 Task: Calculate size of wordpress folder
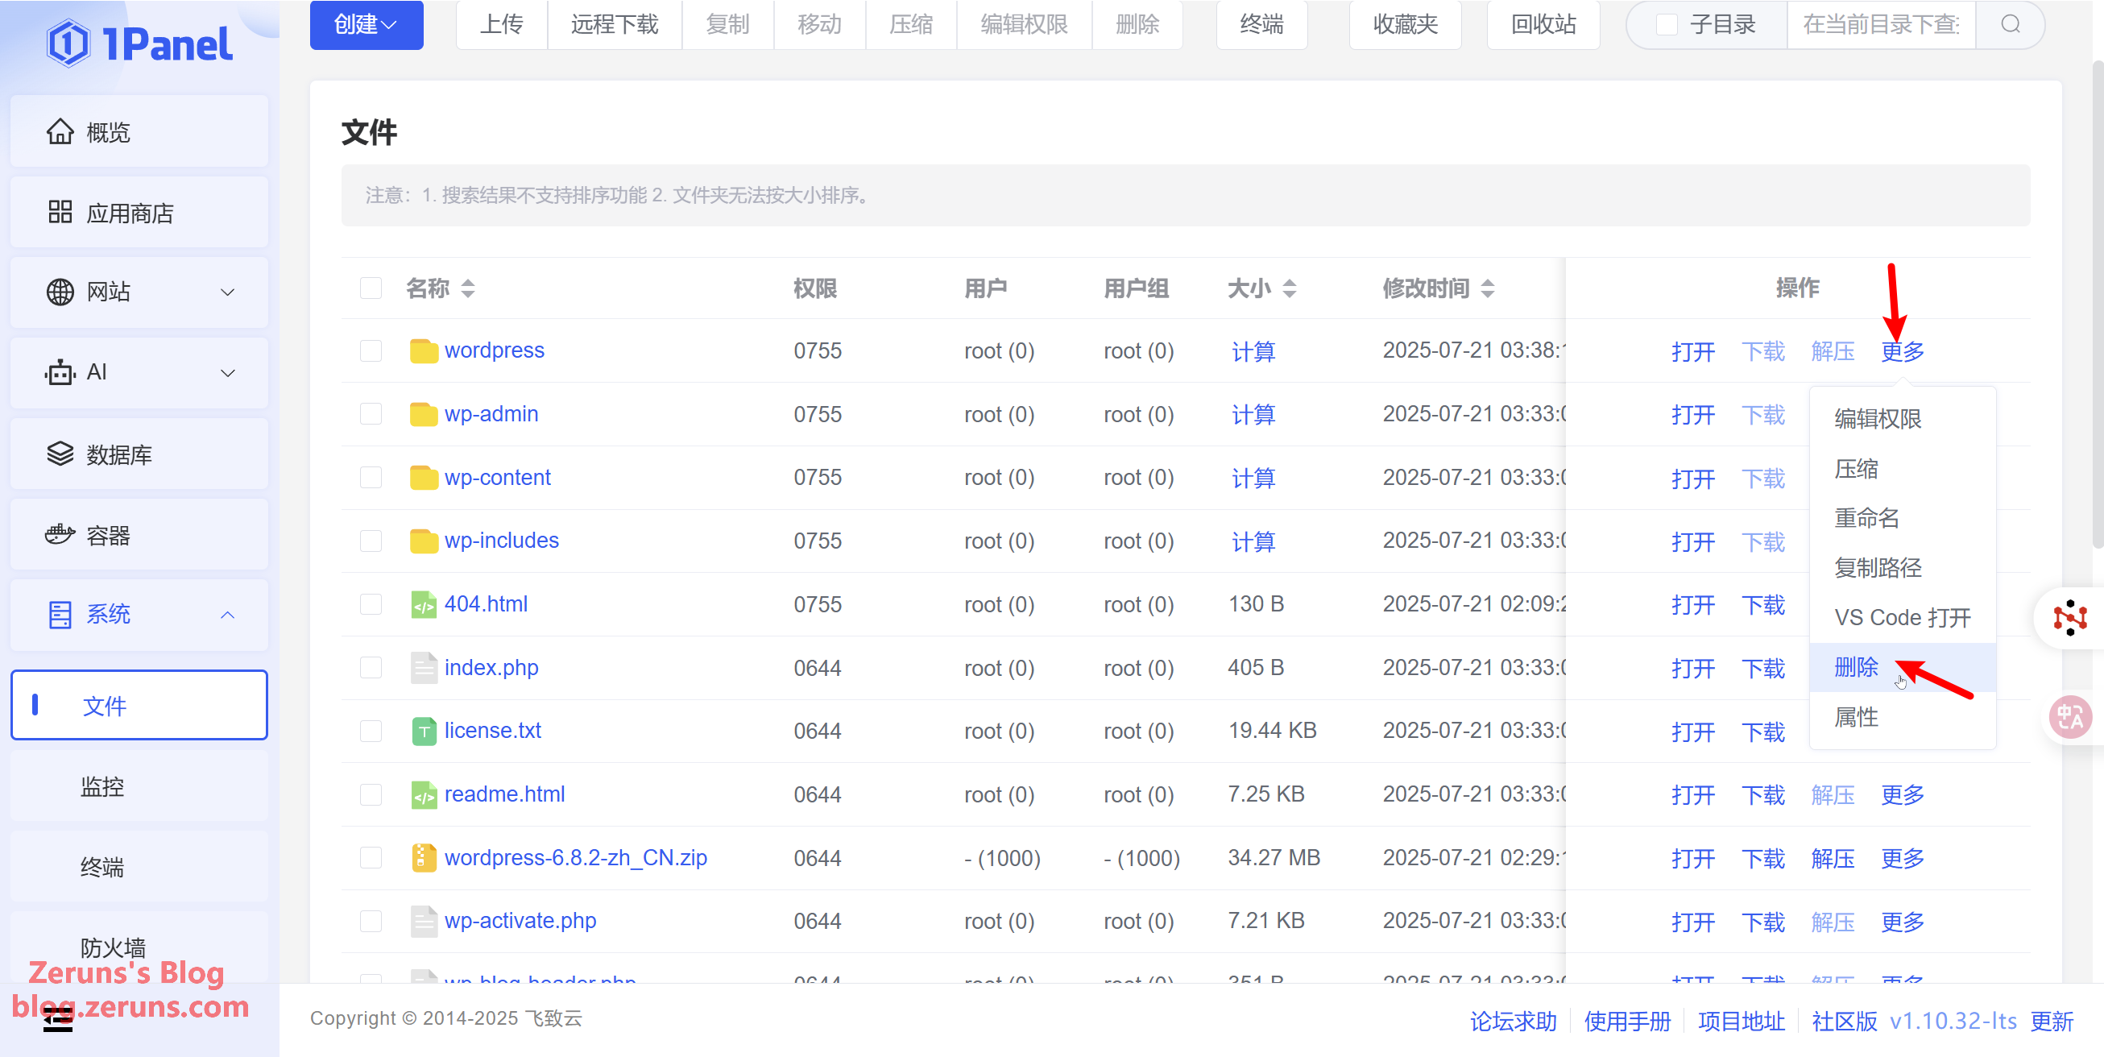pos(1253,351)
